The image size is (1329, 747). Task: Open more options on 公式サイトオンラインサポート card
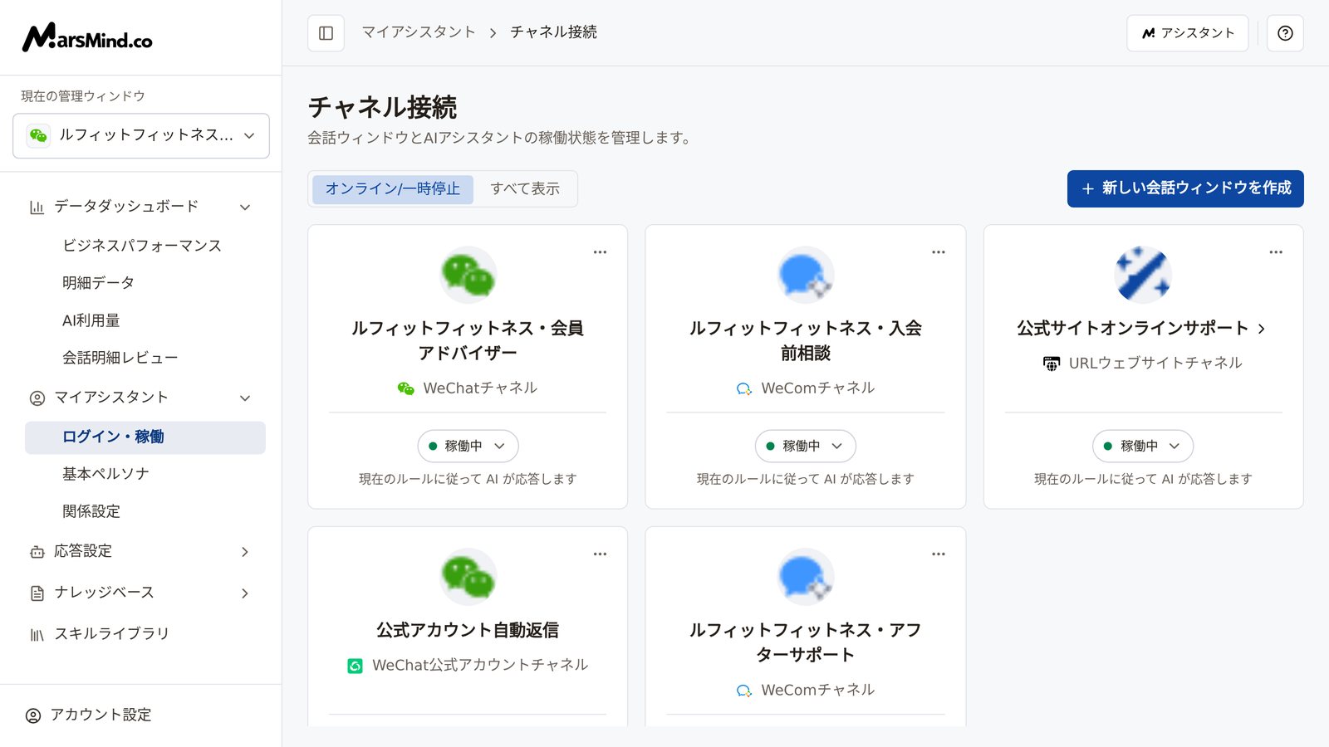(x=1276, y=252)
